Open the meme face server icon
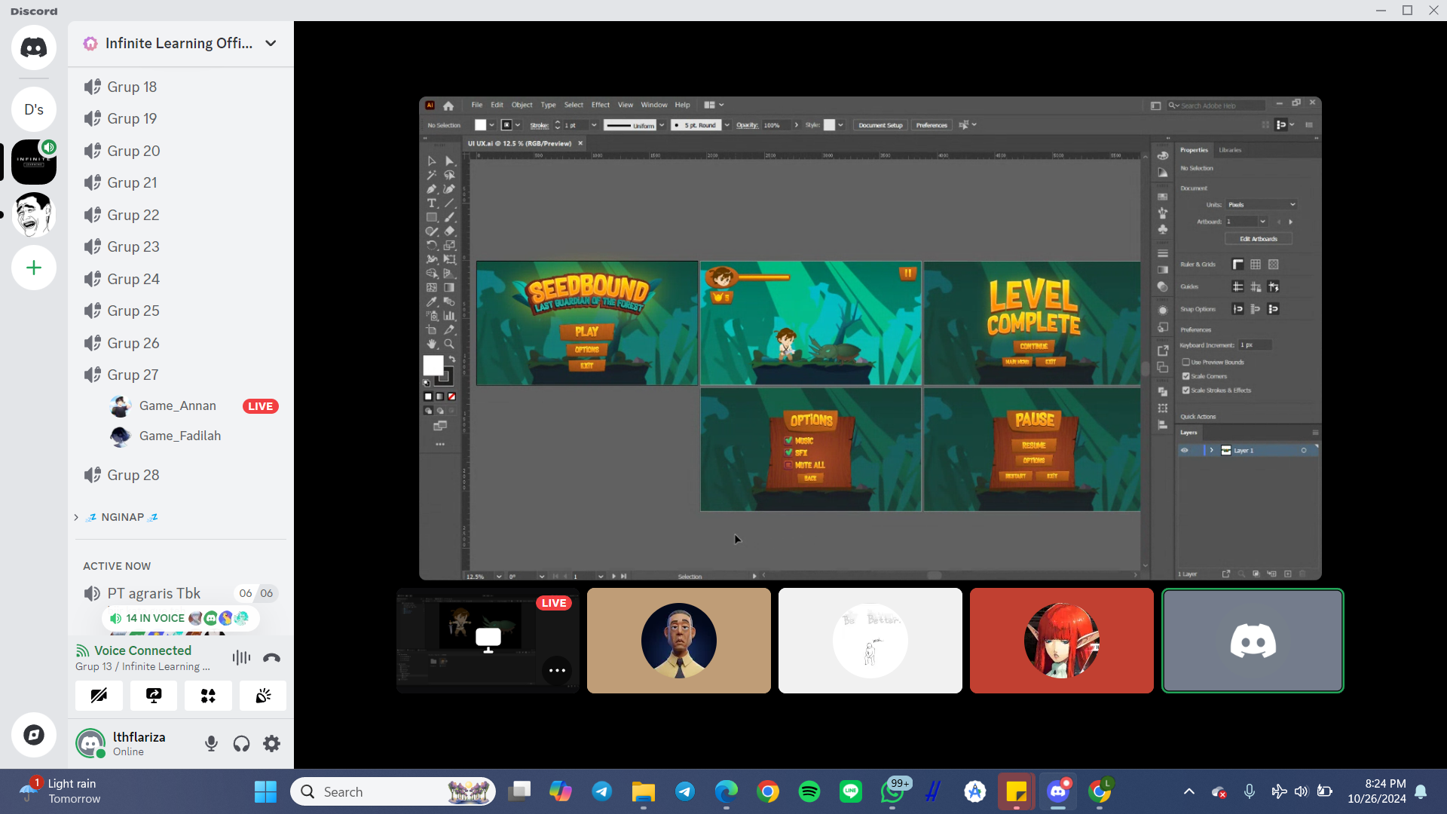The width and height of the screenshot is (1447, 814). (34, 215)
